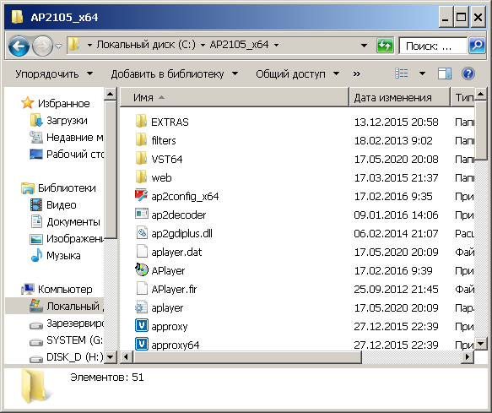Image resolution: width=492 pixels, height=413 pixels.
Task: Click horizontal scrollbar right arrow
Action: (x=468, y=356)
